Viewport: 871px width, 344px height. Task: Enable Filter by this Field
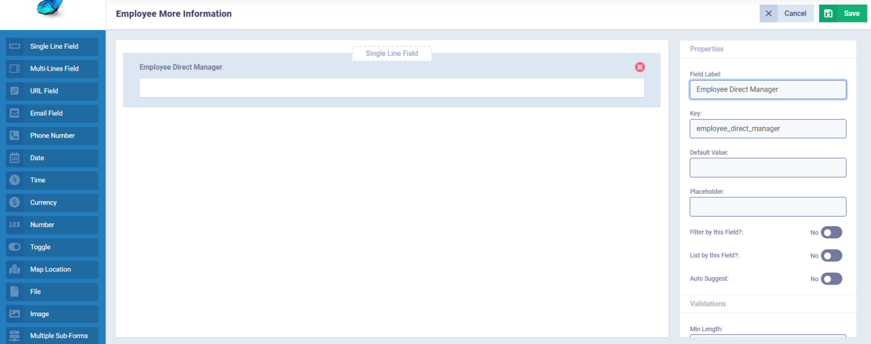(x=831, y=232)
